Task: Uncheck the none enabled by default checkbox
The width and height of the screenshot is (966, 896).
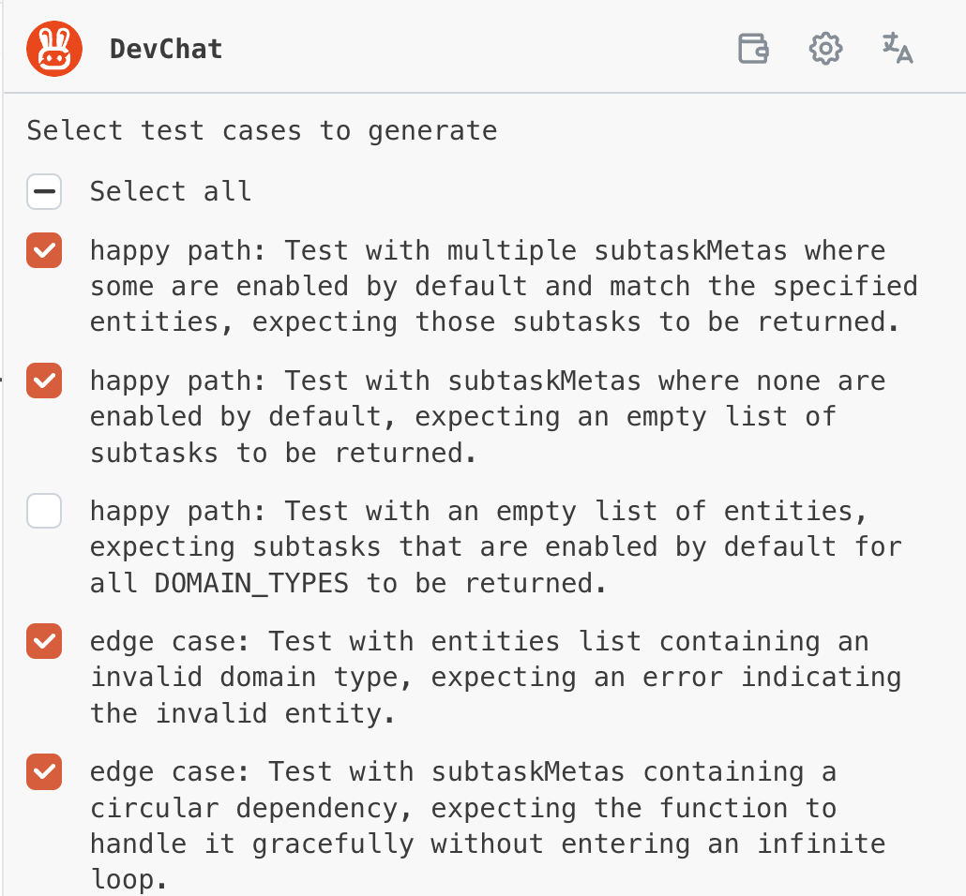Action: (x=44, y=381)
